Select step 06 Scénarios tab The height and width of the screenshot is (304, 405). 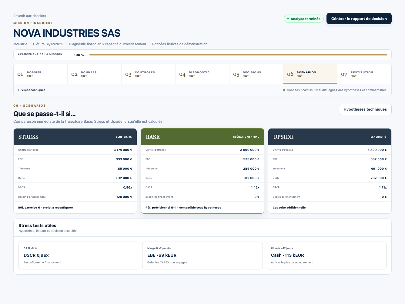coord(310,74)
